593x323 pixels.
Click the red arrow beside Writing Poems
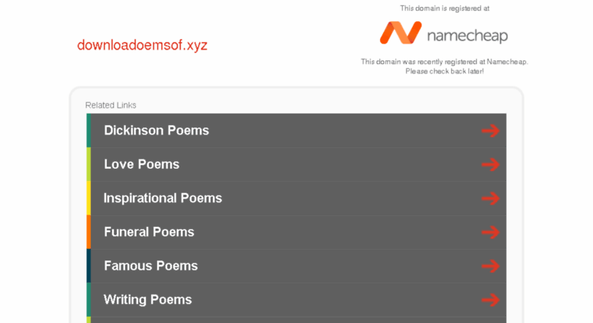(491, 300)
